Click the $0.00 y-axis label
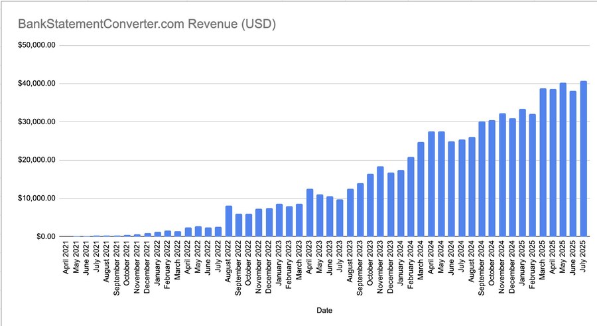The image size is (597, 326). tap(46, 237)
